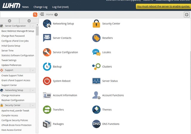Open Host Access Control
This screenshot has width=191, height=134.
click(11, 130)
